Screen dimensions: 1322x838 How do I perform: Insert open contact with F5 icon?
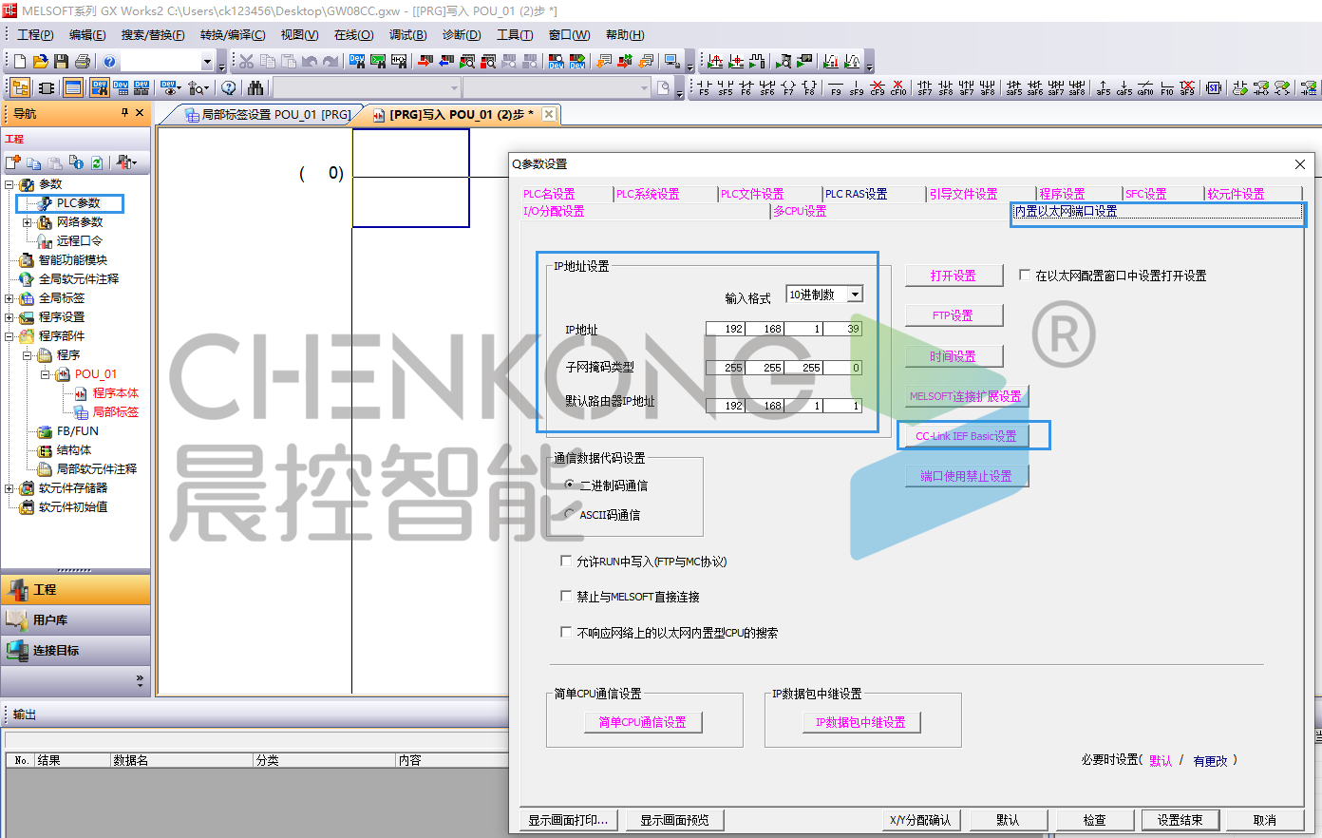[704, 88]
